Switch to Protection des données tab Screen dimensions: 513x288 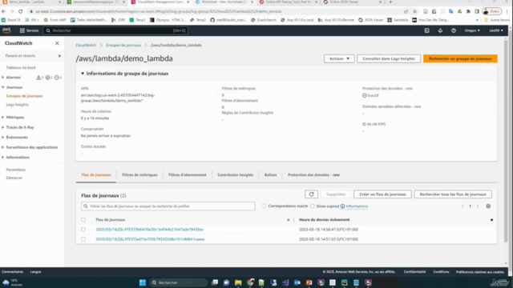pos(313,175)
